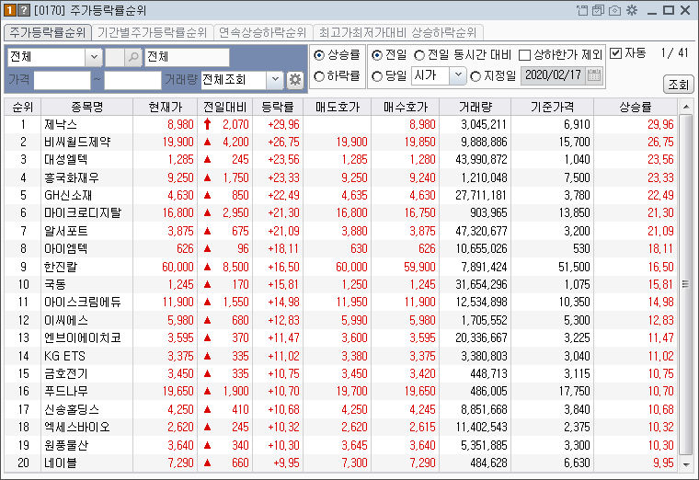Open volume filter gear settings icon

[x=294, y=80]
